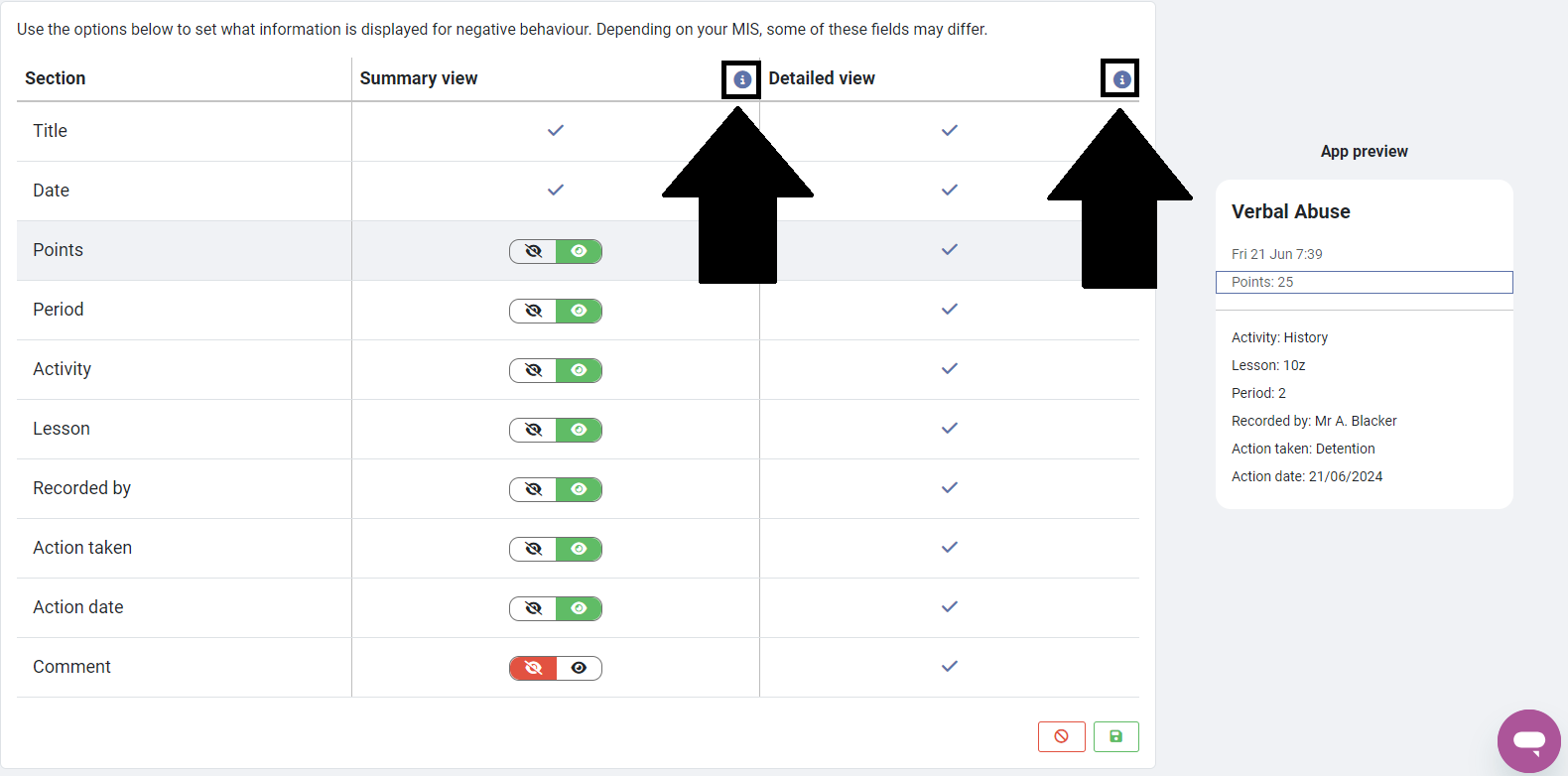The image size is (1568, 776).
Task: Click the Comment detailed view checkmark
Action: click(x=950, y=666)
